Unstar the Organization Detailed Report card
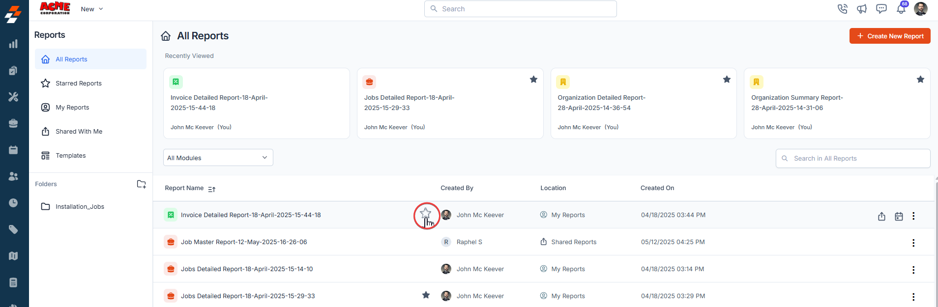 tap(727, 80)
